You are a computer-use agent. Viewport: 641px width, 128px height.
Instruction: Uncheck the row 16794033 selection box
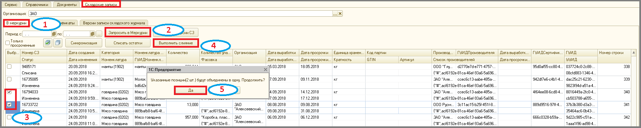click(9, 92)
